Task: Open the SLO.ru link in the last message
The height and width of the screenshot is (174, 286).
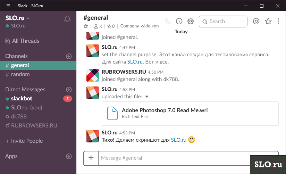Action: coord(178,140)
